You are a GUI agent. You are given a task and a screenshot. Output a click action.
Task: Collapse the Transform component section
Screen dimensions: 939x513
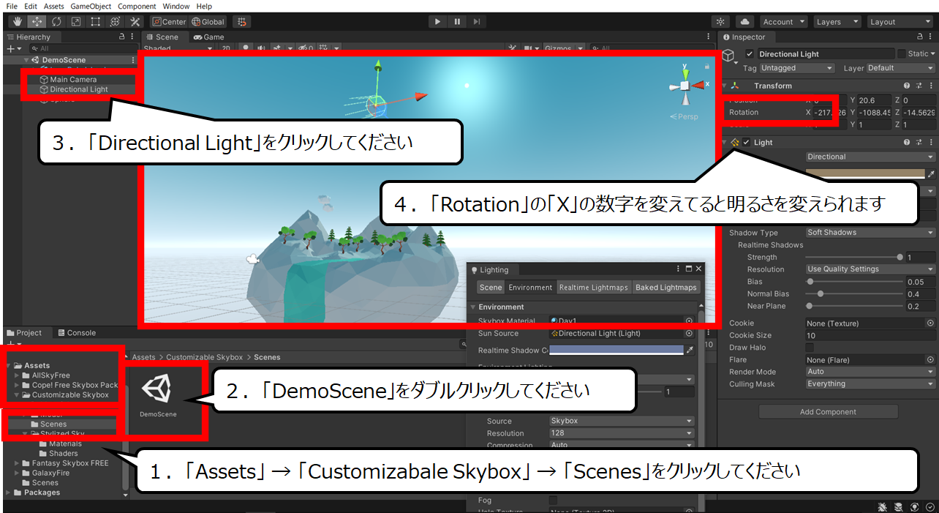(725, 86)
